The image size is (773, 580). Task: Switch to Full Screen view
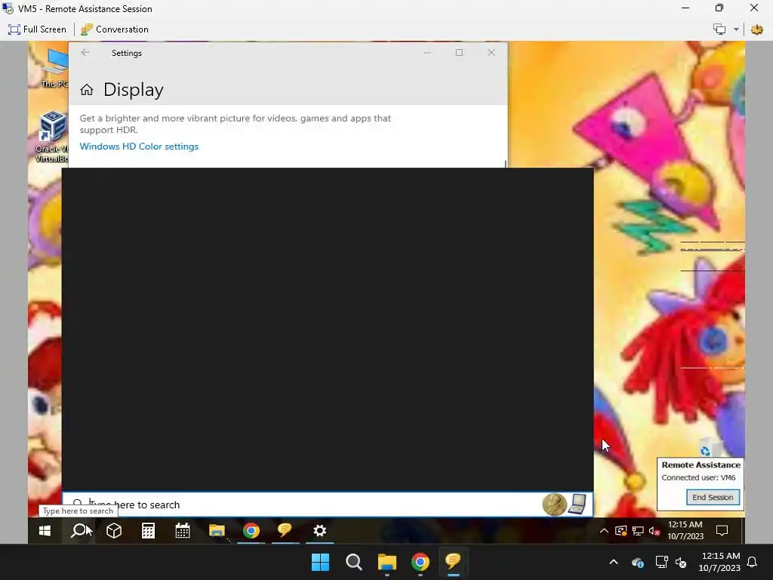37,29
